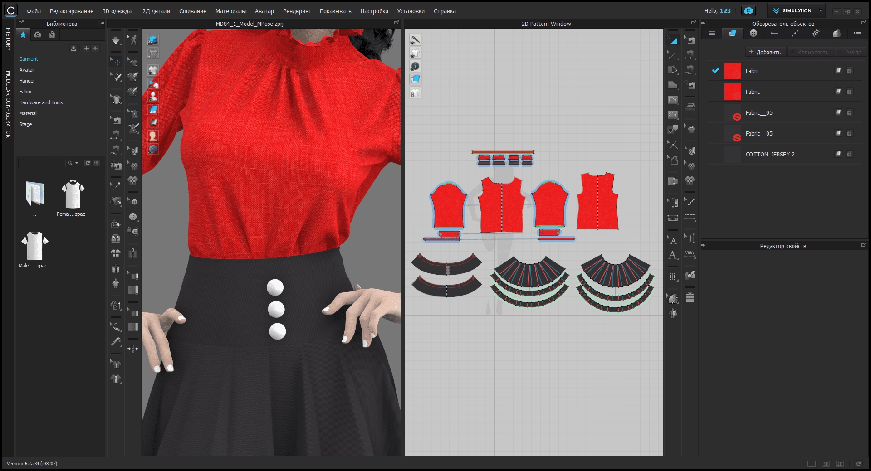Collapse the Property Editor panel arrow
The image size is (871, 471).
703,246
